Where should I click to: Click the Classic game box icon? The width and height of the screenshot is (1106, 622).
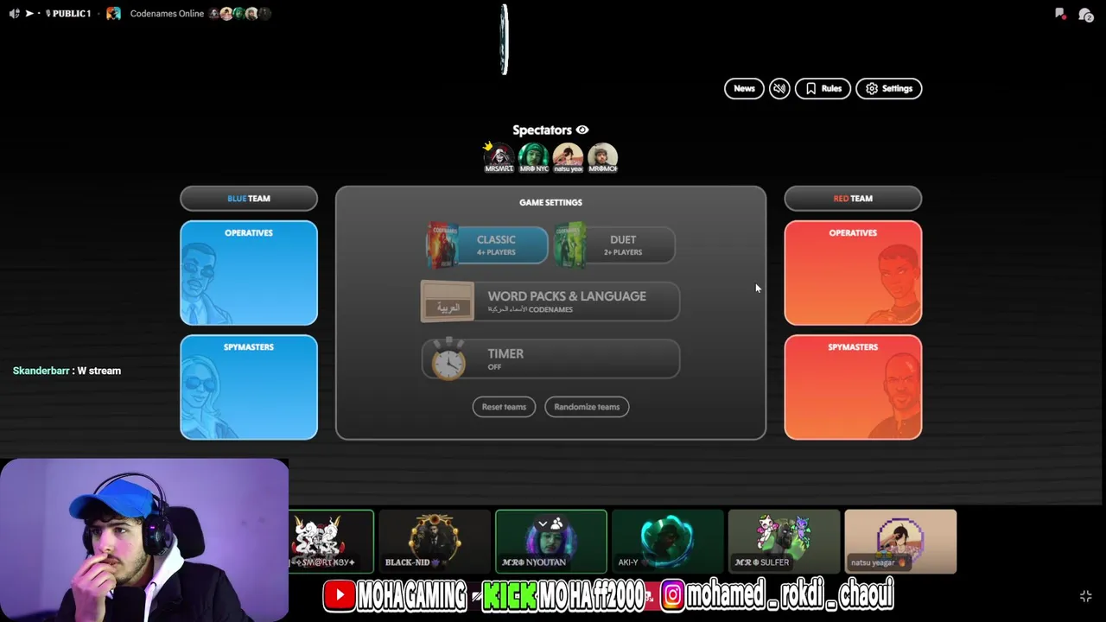point(442,245)
